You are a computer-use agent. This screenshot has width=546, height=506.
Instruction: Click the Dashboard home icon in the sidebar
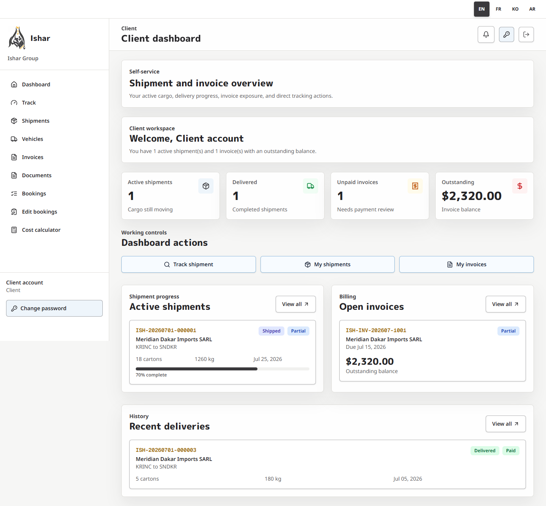14,84
